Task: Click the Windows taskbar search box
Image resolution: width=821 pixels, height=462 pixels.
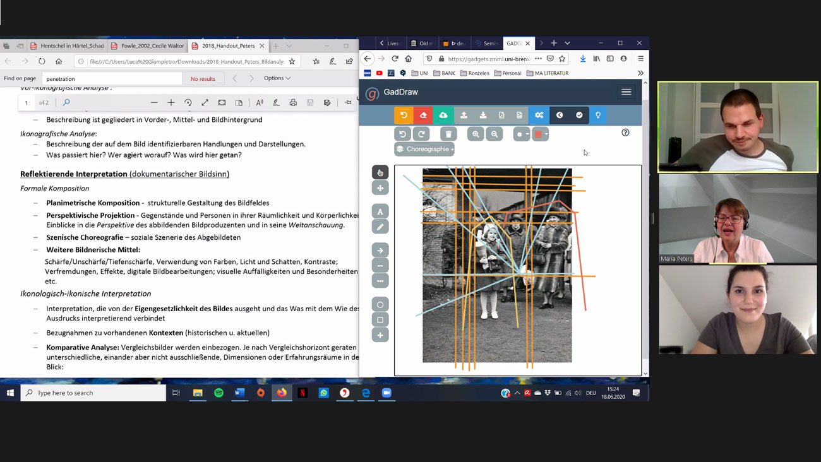Action: (x=94, y=393)
